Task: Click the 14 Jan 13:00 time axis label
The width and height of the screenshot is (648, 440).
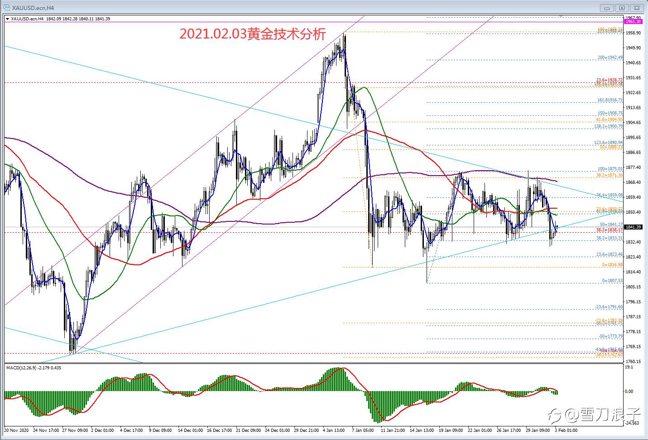Action: [x=422, y=430]
